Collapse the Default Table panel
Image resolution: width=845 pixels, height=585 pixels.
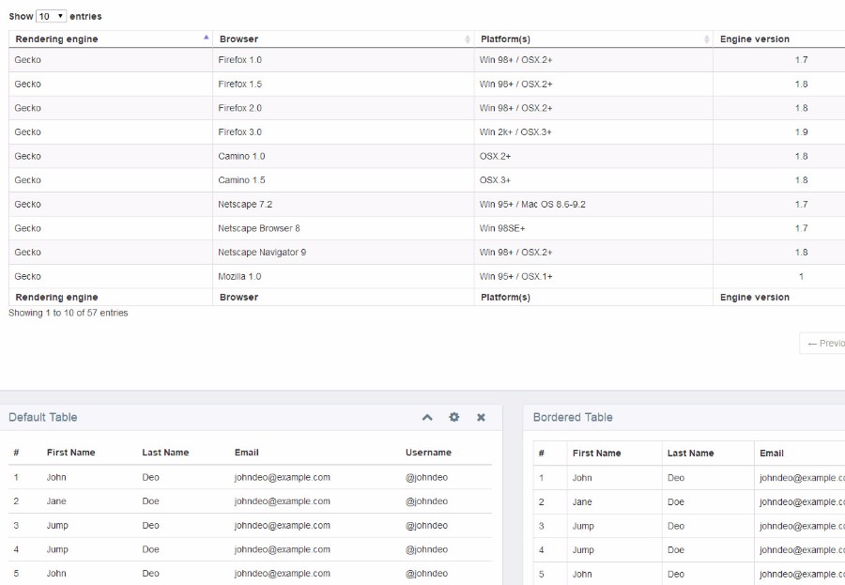(x=427, y=417)
